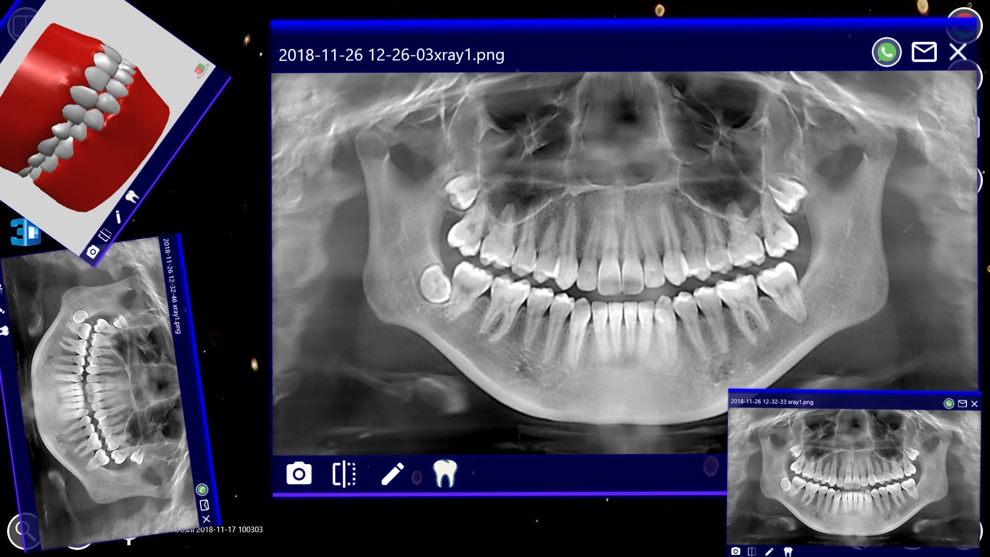Click tooth icon in 12-32-33 x-ray window

coord(788,551)
